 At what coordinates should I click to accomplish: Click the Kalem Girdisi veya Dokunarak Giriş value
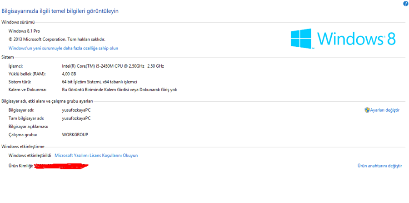tap(120, 89)
